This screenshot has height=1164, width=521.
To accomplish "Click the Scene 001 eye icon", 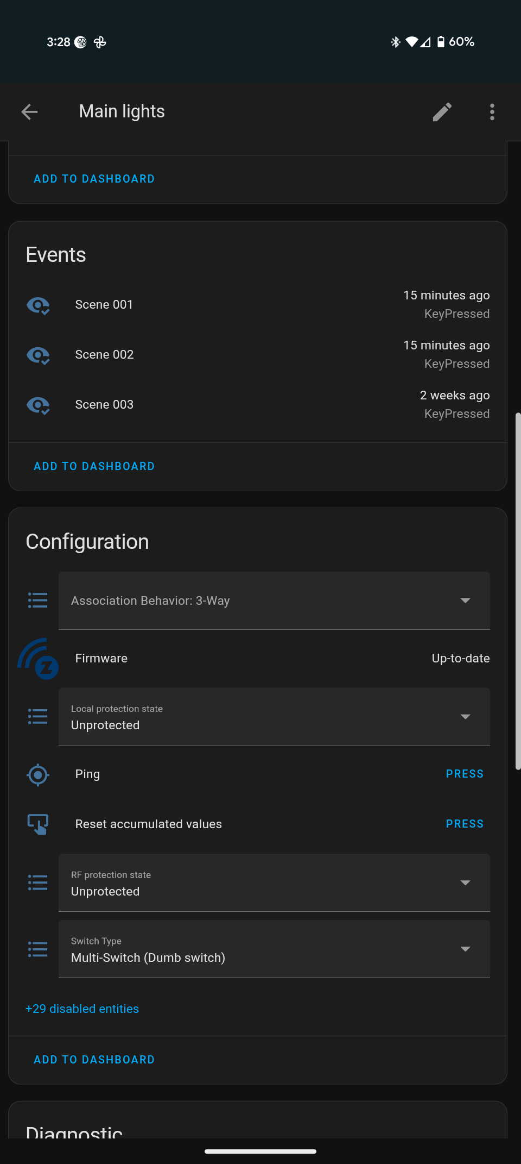I will pos(38,305).
